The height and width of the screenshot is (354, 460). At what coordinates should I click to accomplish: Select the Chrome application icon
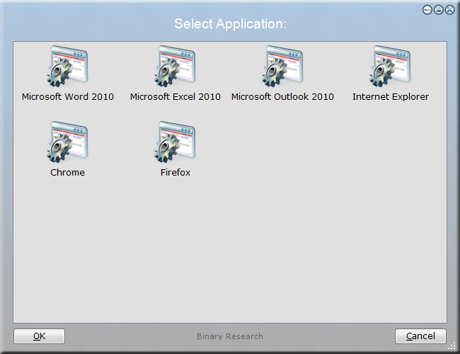tap(67, 142)
